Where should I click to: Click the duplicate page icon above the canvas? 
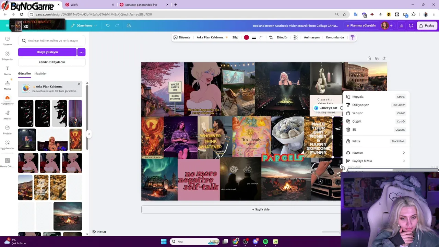tap(377, 58)
